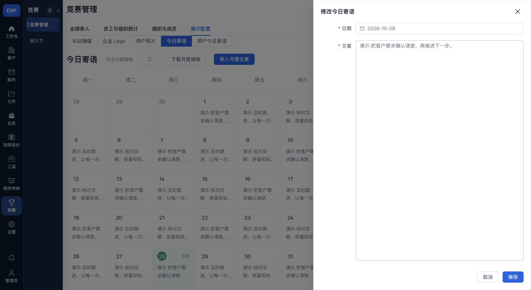Select the 本站横幅 sub-tab

point(82,41)
